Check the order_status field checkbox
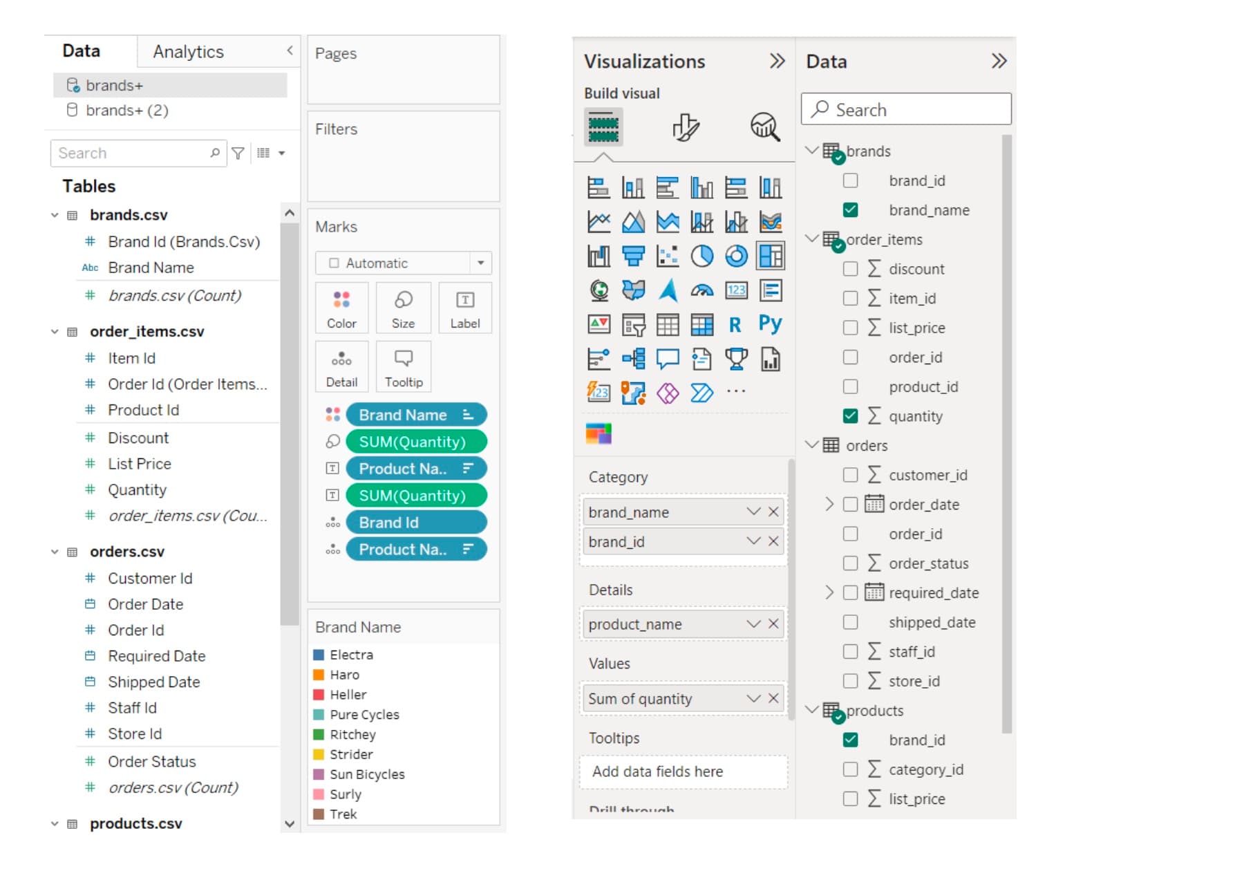Viewport: 1244px width, 889px height. 851,563
